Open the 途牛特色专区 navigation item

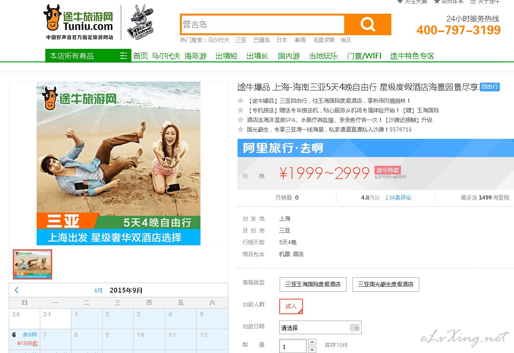pyautogui.click(x=412, y=56)
